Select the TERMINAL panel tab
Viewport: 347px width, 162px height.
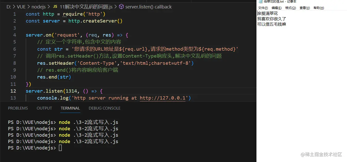tap(70, 108)
